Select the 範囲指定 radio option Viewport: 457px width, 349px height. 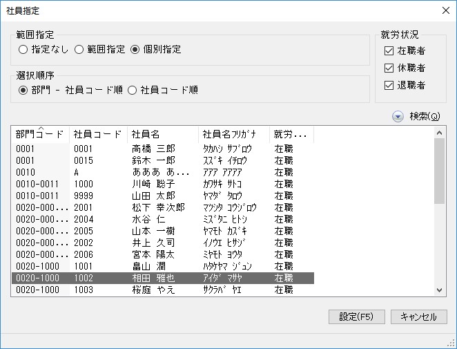click(x=79, y=50)
